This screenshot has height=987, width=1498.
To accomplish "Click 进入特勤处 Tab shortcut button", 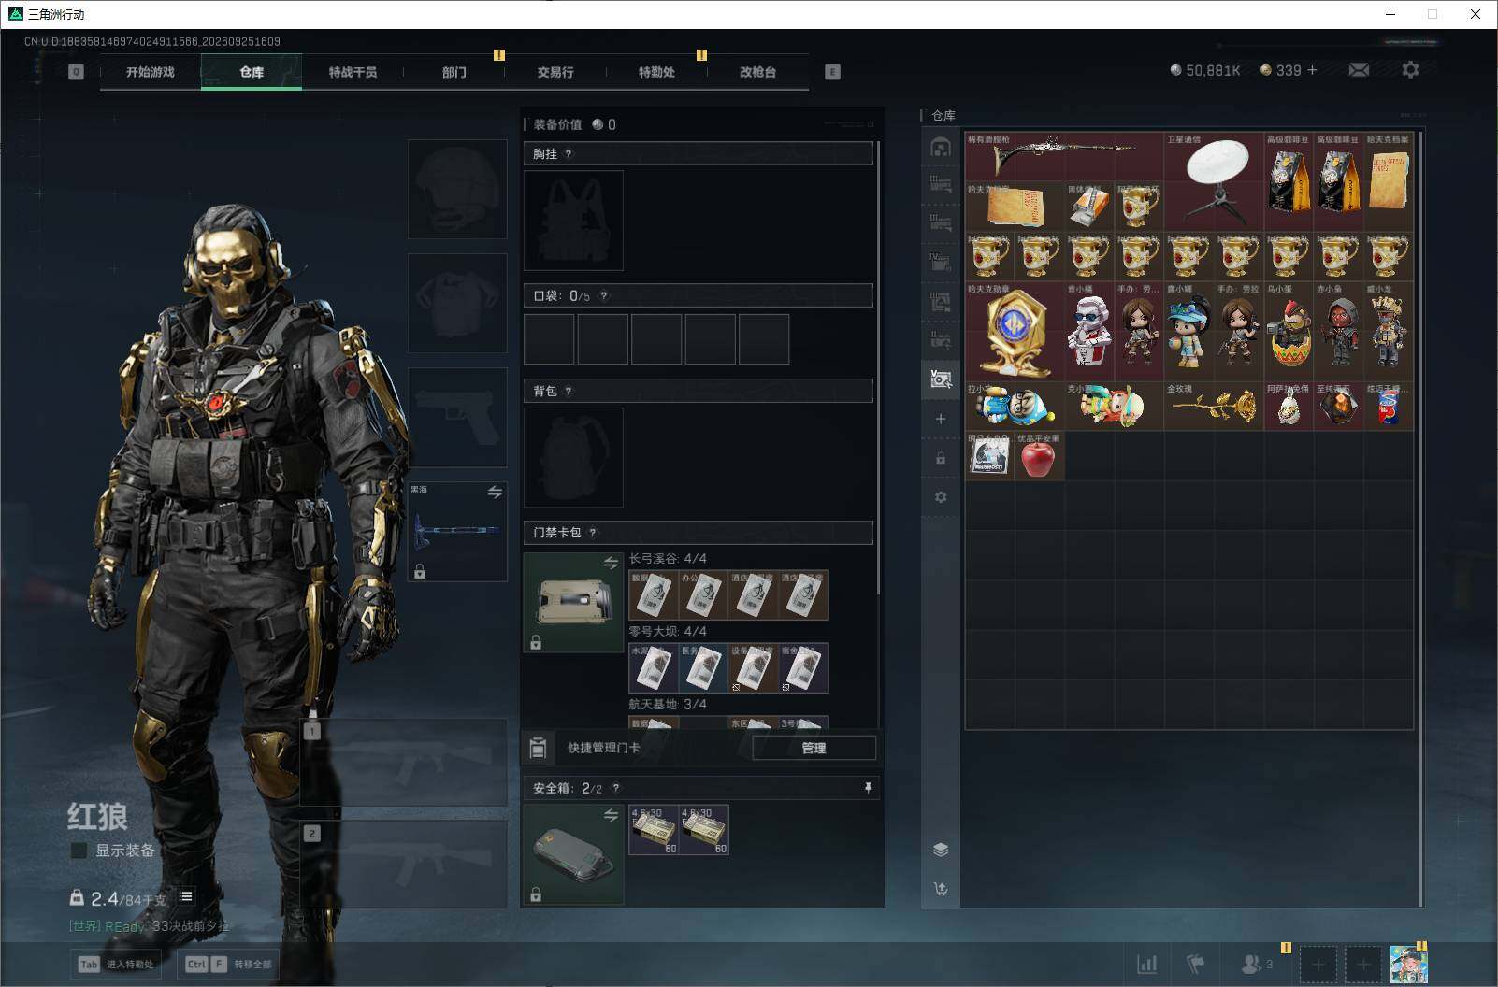I will (116, 965).
